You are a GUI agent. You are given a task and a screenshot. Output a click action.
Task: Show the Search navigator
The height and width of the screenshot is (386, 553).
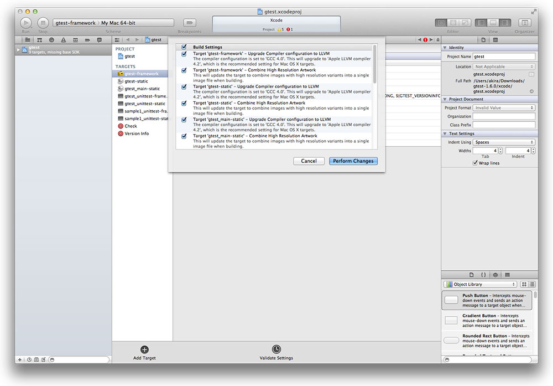(x=51, y=40)
